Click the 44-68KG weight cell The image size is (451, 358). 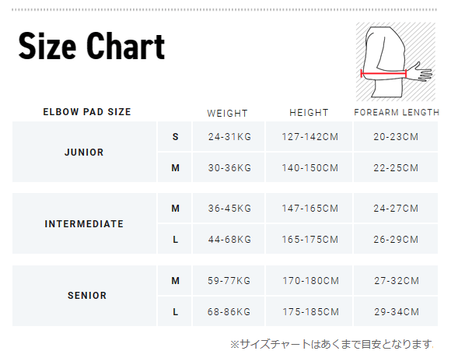(x=229, y=239)
